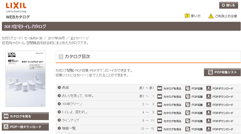Image resolution: width=241 pixels, height=134 pixels.
Task: Click PDFダウンロード icon in トイレよ、変われ row
Action: 208,113
